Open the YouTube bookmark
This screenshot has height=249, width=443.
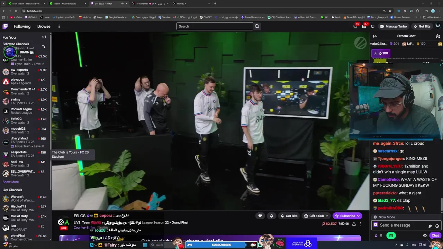16,17
